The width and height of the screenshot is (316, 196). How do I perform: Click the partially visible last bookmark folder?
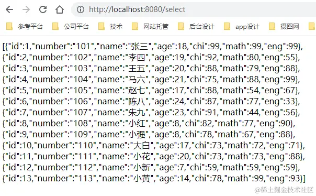(x=312, y=26)
